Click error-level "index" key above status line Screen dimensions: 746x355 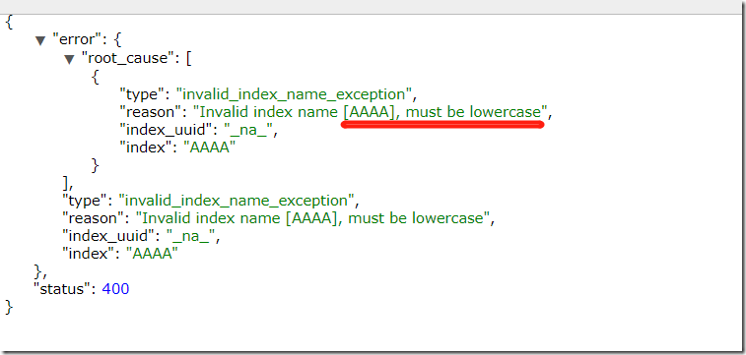click(88, 254)
